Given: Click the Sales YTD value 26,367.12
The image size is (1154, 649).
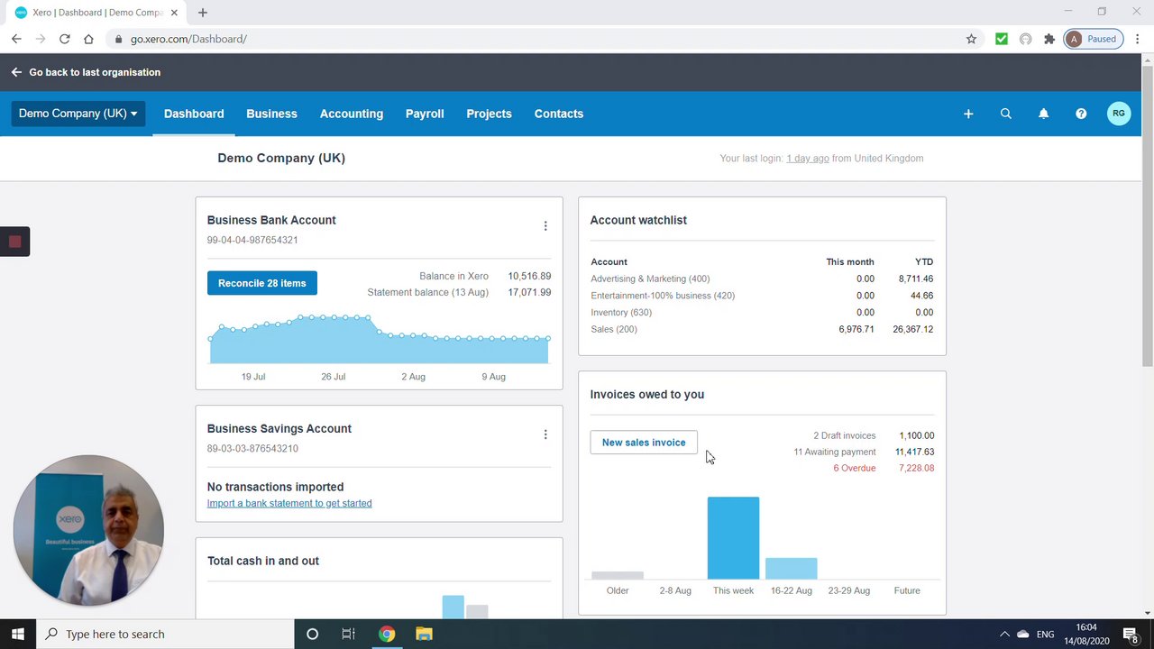Looking at the screenshot, I should pos(912,329).
